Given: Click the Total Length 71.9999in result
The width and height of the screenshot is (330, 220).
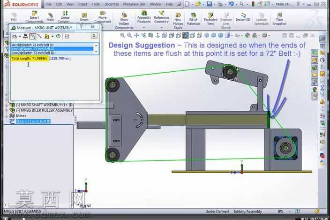Looking at the screenshot, I should (x=29, y=58).
